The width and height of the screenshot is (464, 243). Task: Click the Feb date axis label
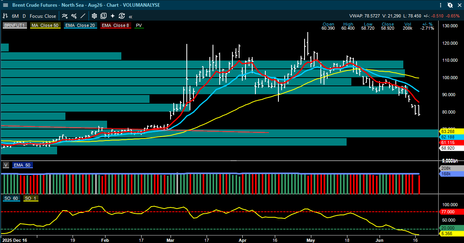[105, 240]
